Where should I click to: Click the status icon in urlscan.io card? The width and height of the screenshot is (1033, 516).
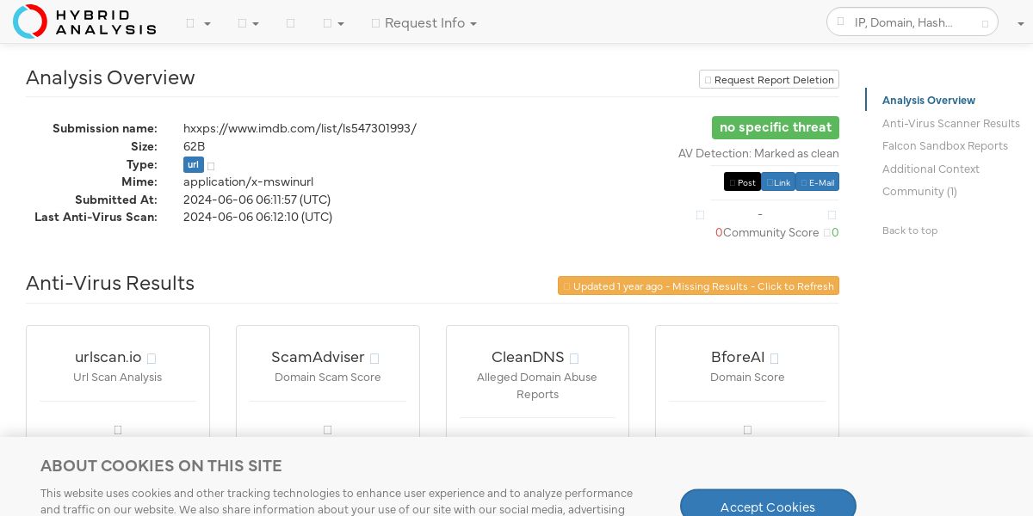click(118, 429)
